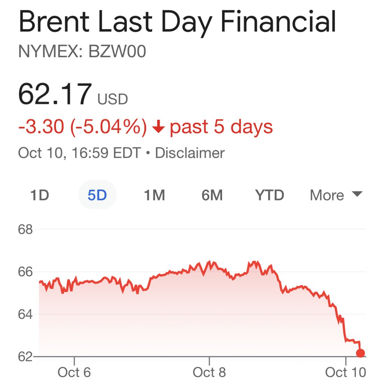Click the Oct 10 date axis label
The image size is (384, 388).
coord(345,372)
